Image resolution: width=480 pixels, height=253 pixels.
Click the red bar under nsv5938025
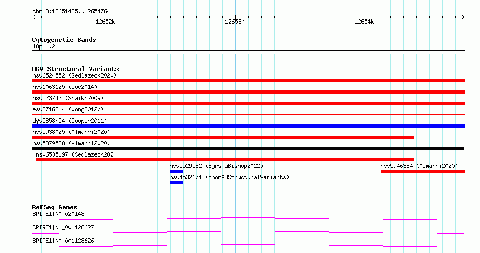point(223,137)
